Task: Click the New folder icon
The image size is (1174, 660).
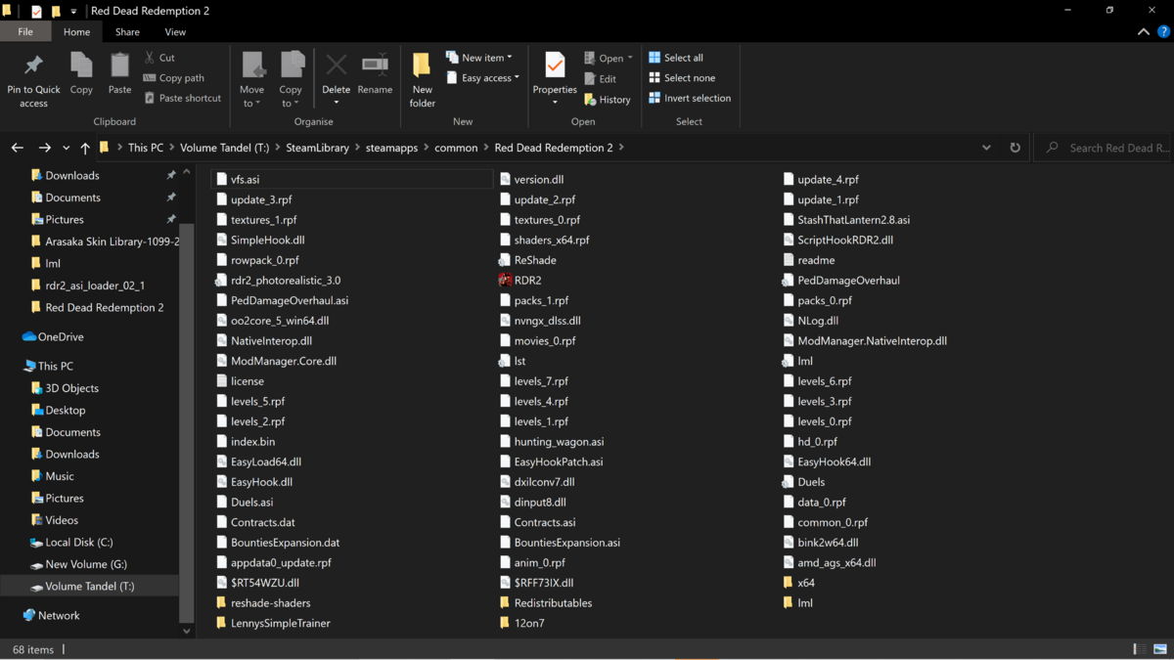Action: 422,66
